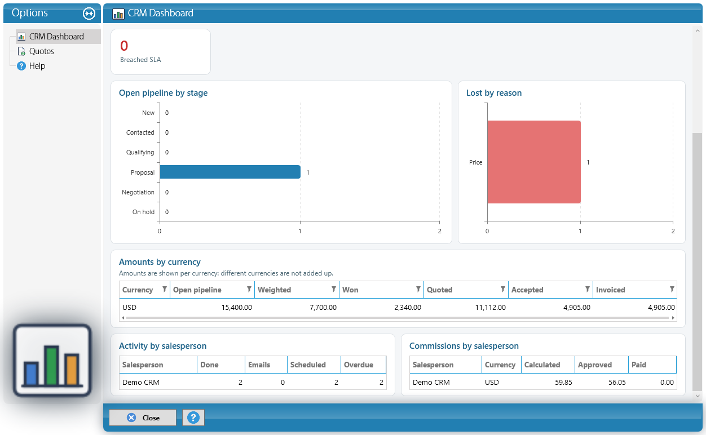Image resolution: width=706 pixels, height=435 pixels.
Task: Click the filter icon on Accepted column
Action: 588,289
